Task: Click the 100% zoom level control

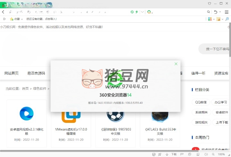Action: click(x=221, y=154)
